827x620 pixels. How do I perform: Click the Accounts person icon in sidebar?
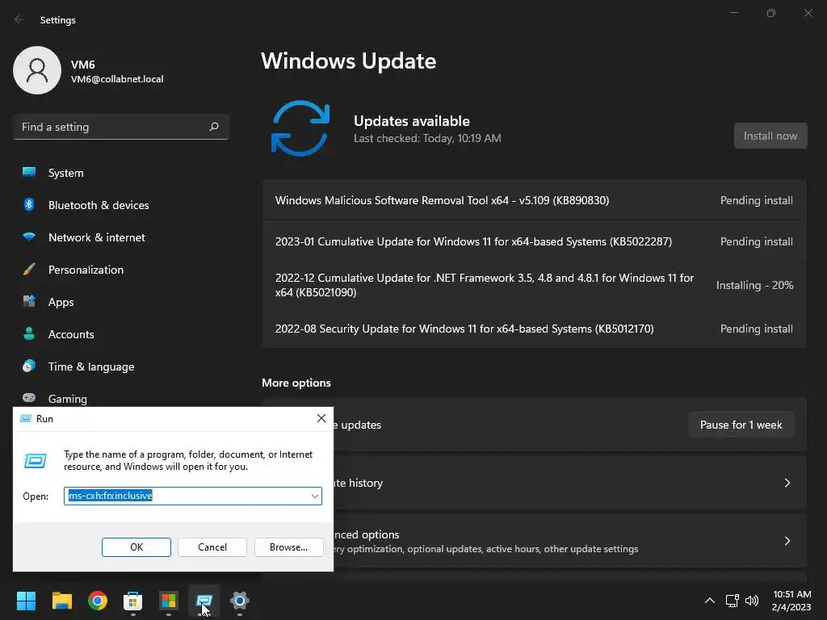(29, 333)
